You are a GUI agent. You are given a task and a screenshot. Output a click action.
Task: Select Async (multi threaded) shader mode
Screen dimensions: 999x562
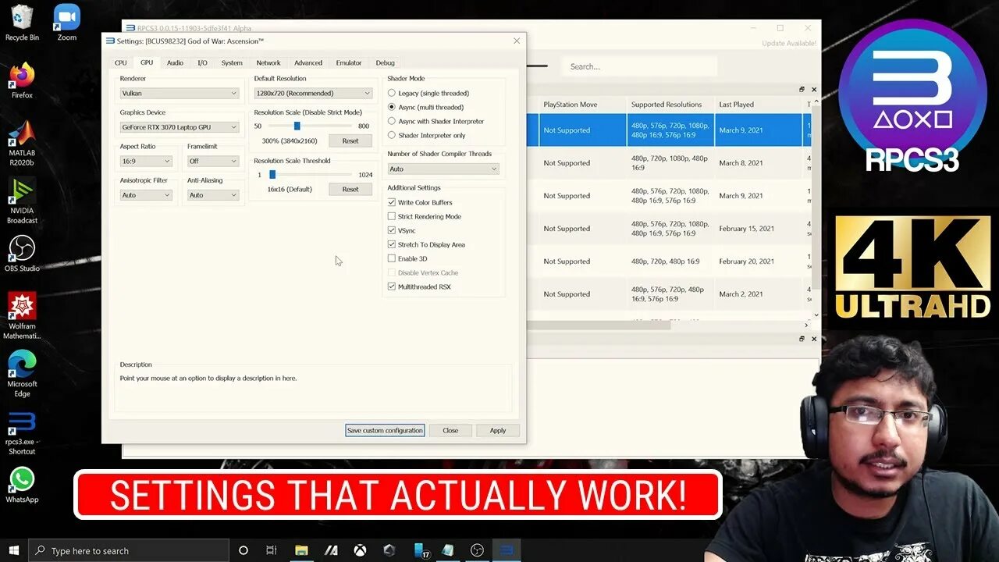click(x=426, y=107)
